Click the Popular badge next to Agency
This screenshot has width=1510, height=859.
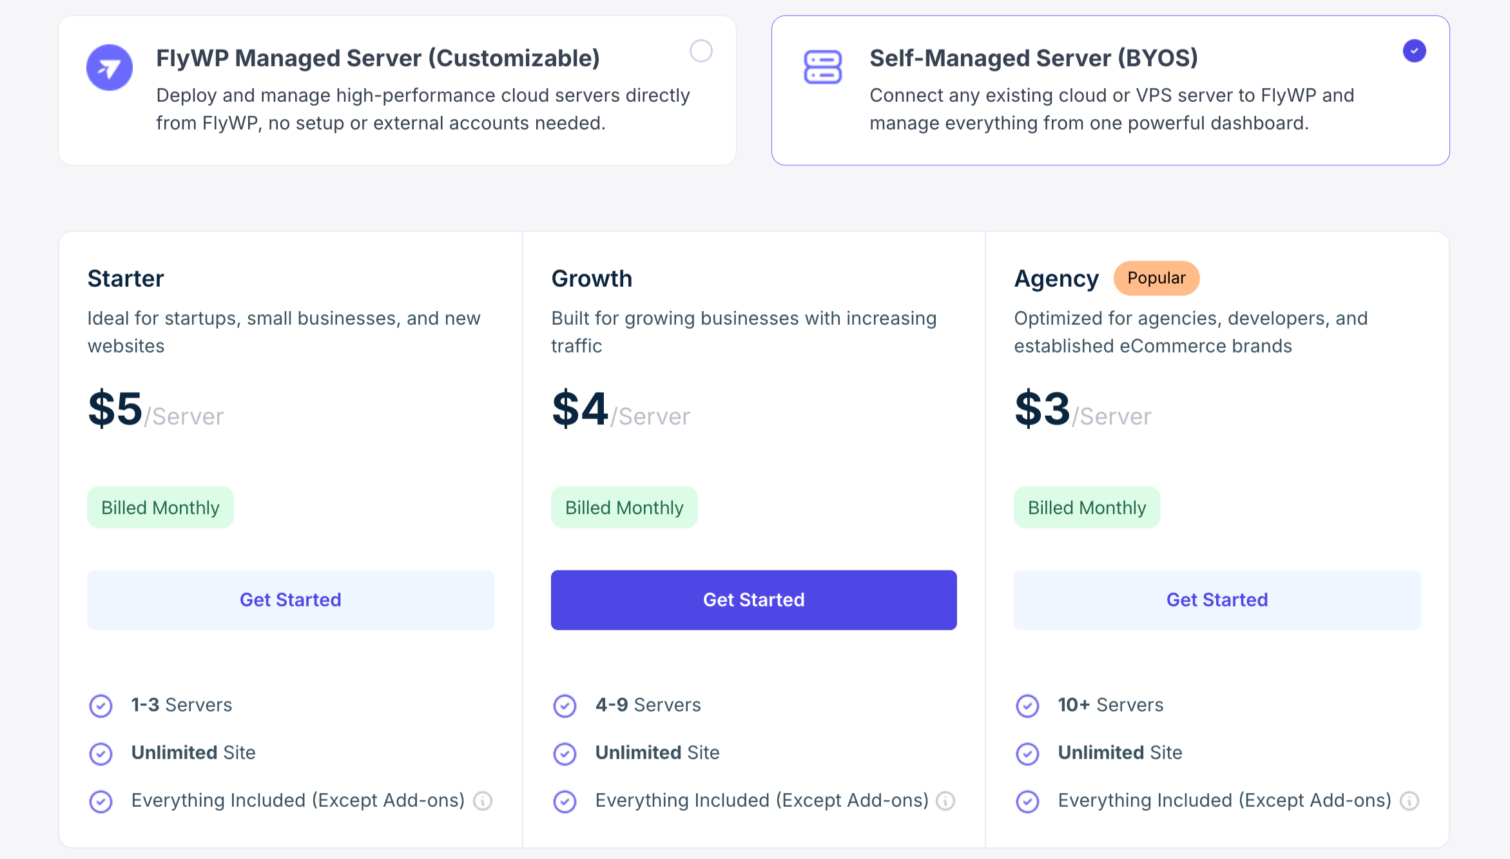coord(1156,278)
